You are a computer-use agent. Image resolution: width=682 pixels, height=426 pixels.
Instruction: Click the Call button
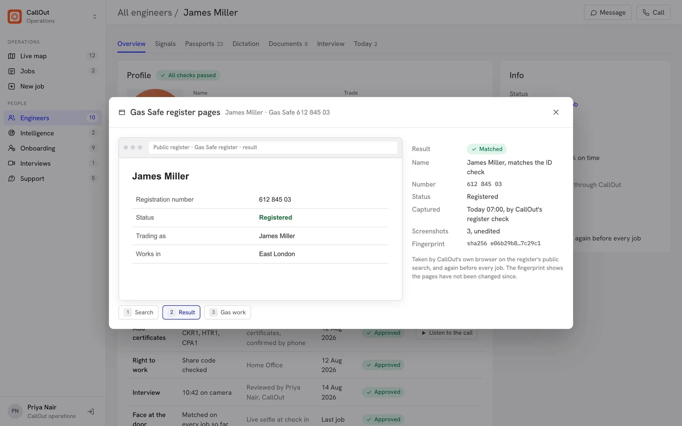653,12
